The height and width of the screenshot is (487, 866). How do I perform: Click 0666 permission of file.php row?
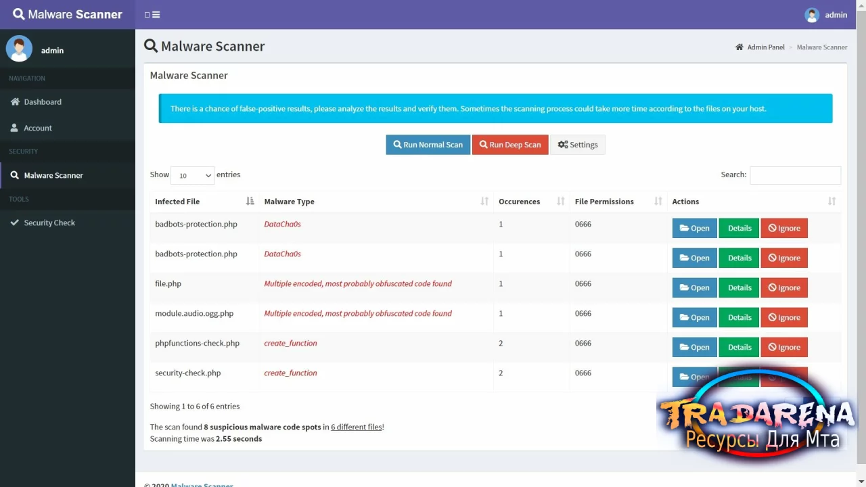pyautogui.click(x=583, y=283)
